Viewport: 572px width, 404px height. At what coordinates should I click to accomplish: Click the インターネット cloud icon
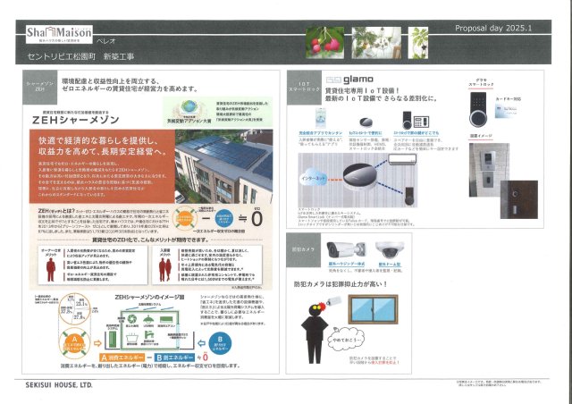[x=315, y=179]
